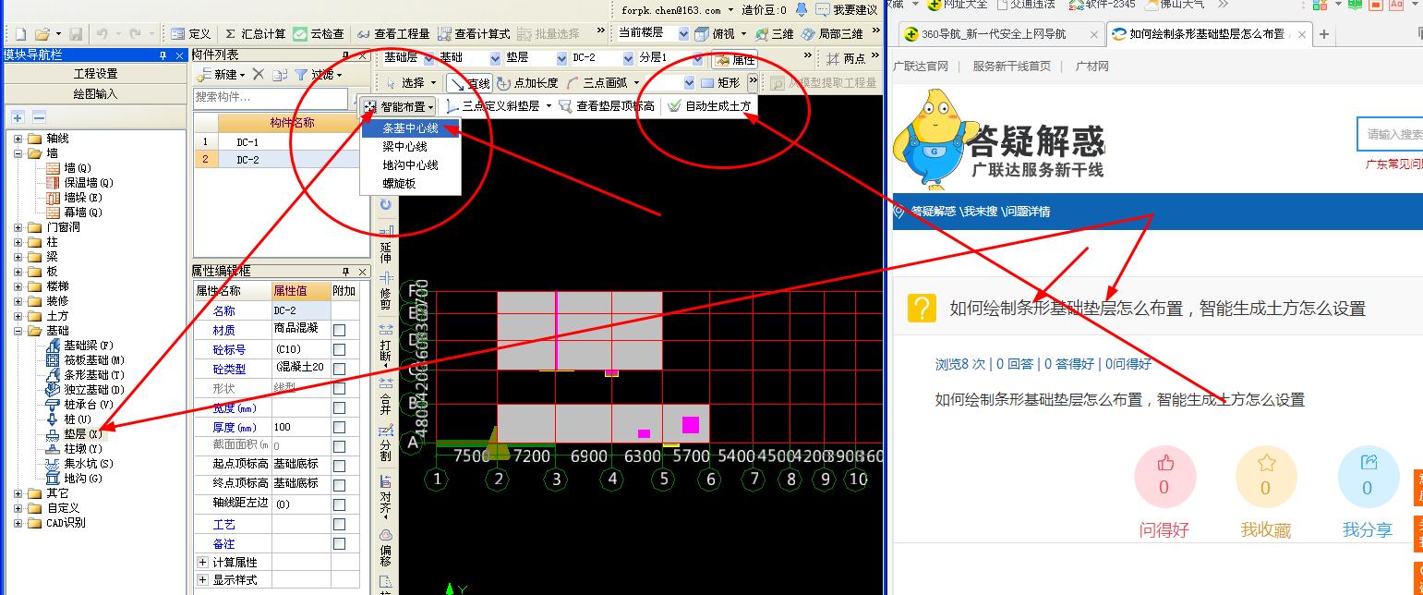Screen dimensions: 1423x595
Task: Choose 条基中心线 from smart layout menu
Action: 410,128
